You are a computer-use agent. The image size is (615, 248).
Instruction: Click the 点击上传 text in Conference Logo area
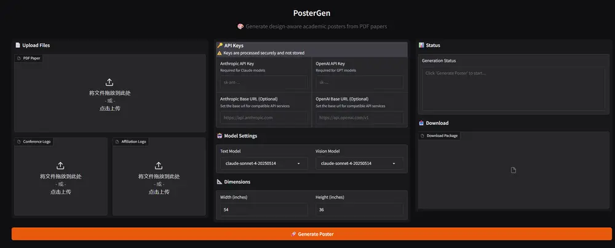(x=60, y=192)
